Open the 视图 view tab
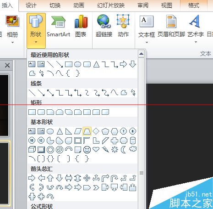The height and width of the screenshot is (209, 213). pos(167,6)
